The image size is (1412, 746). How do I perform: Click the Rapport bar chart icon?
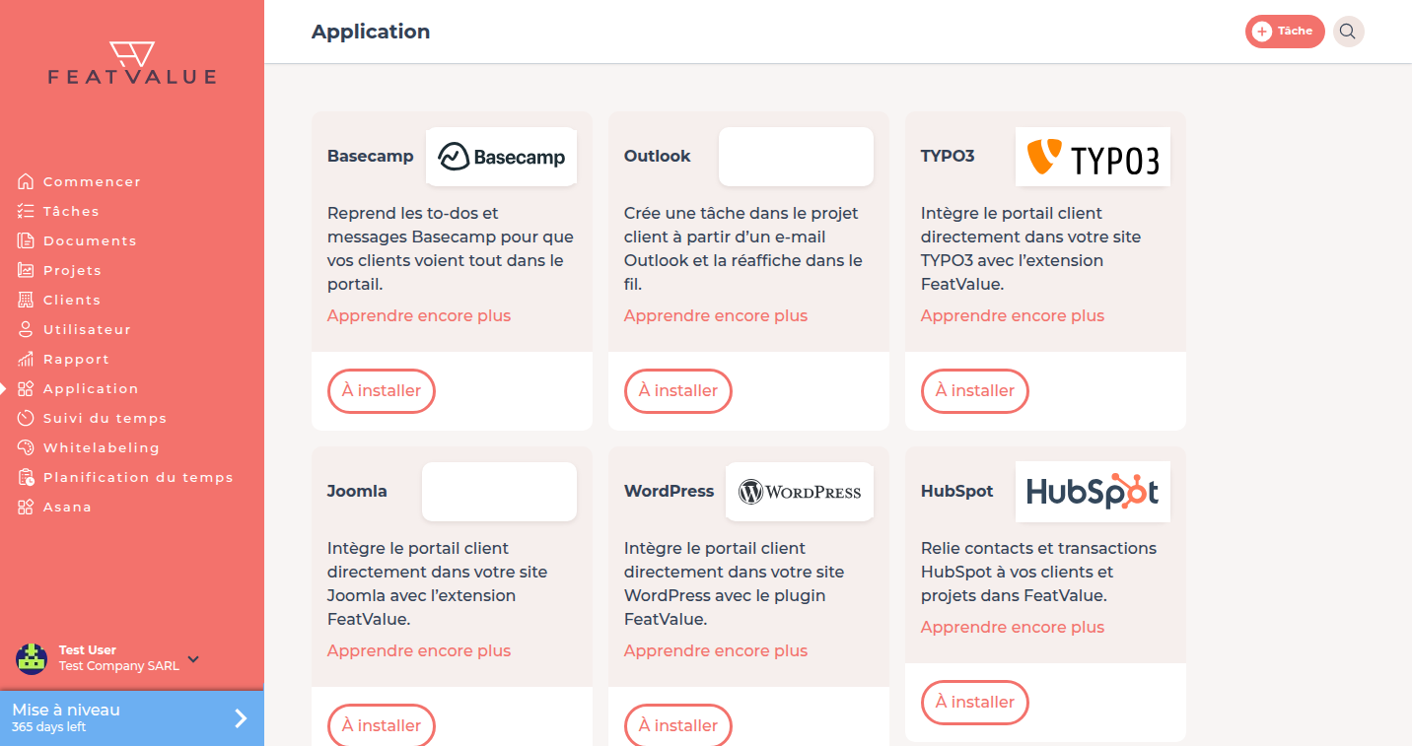click(26, 359)
